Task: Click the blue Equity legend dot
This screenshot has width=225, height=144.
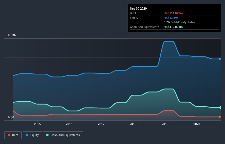Action: point(27,135)
